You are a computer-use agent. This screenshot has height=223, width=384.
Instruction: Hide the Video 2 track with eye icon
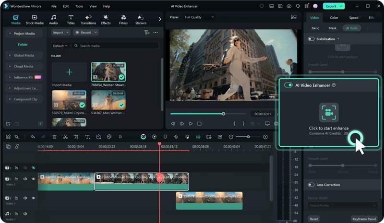33,179
